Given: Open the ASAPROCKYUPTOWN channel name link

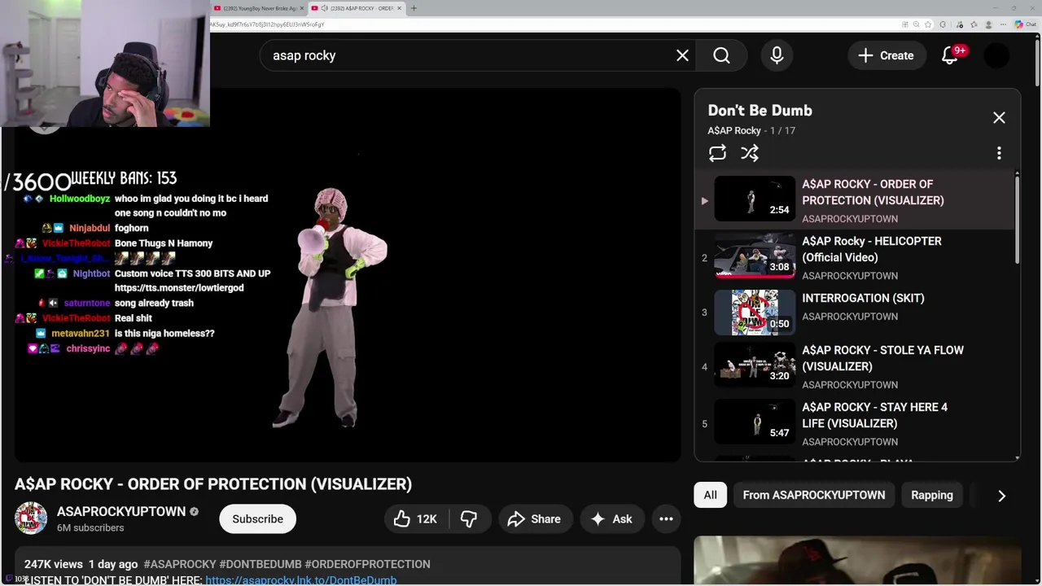Looking at the screenshot, I should click(121, 511).
